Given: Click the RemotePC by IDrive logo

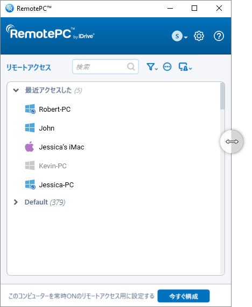Looking at the screenshot, I should 51,32.
